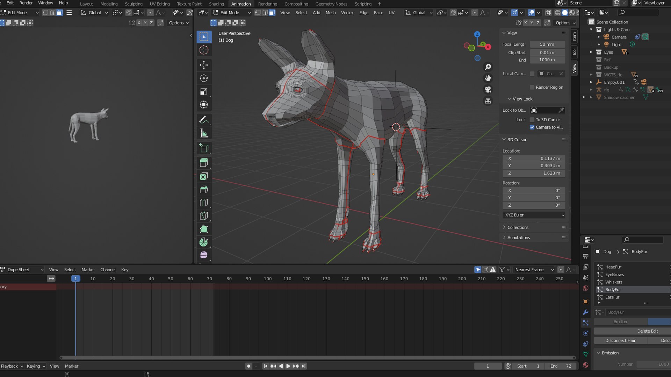The height and width of the screenshot is (377, 671).
Task: Expand the Annotations panel
Action: coord(518,237)
